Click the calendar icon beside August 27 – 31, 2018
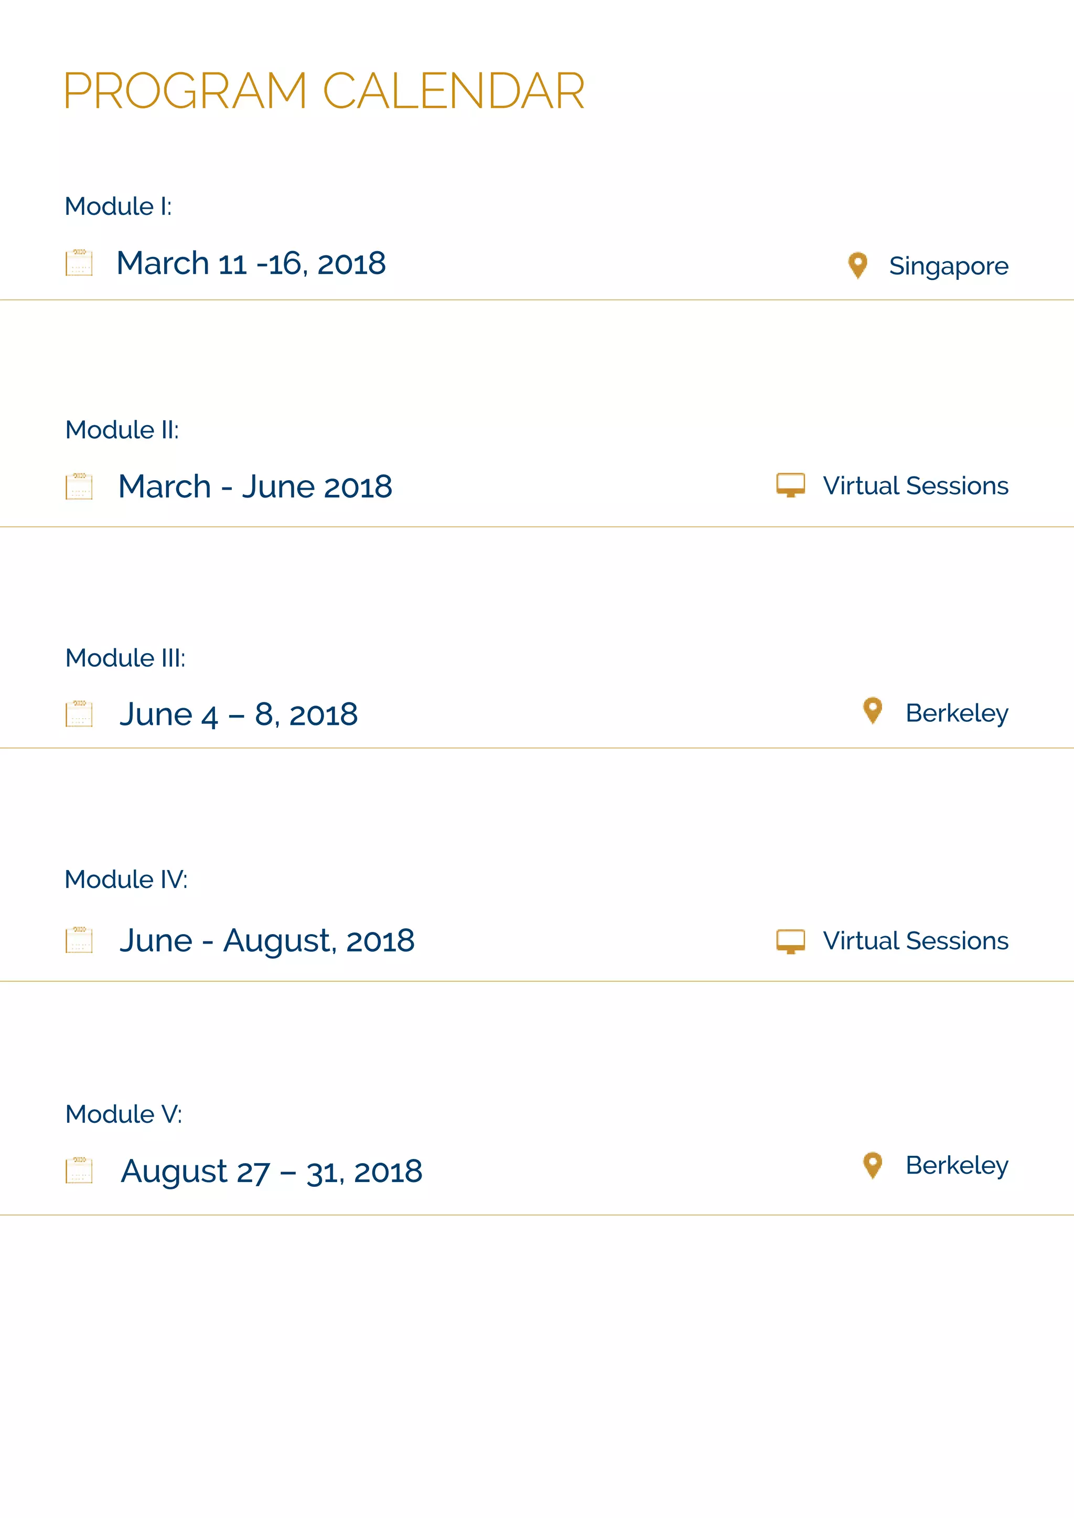The image size is (1074, 1518). [x=79, y=1170]
